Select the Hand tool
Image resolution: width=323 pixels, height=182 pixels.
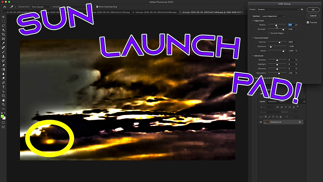(x=3, y=100)
